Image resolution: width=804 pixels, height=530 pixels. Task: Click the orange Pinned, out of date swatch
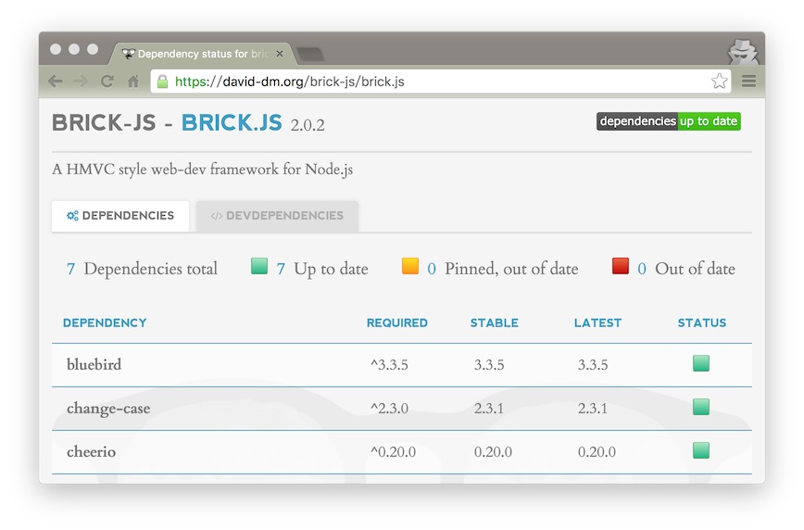(x=410, y=267)
